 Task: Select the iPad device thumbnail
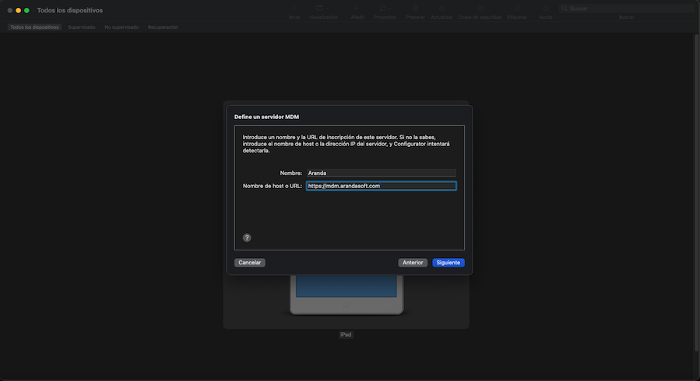pos(346,295)
